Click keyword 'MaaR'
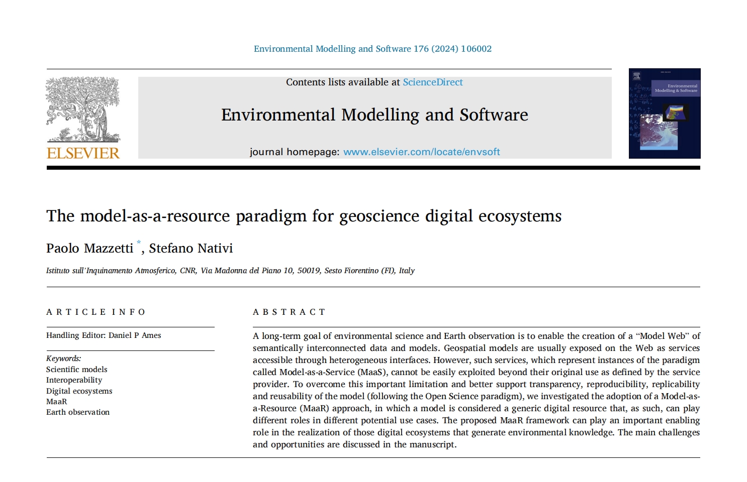This screenshot has height=482, width=747. point(56,402)
